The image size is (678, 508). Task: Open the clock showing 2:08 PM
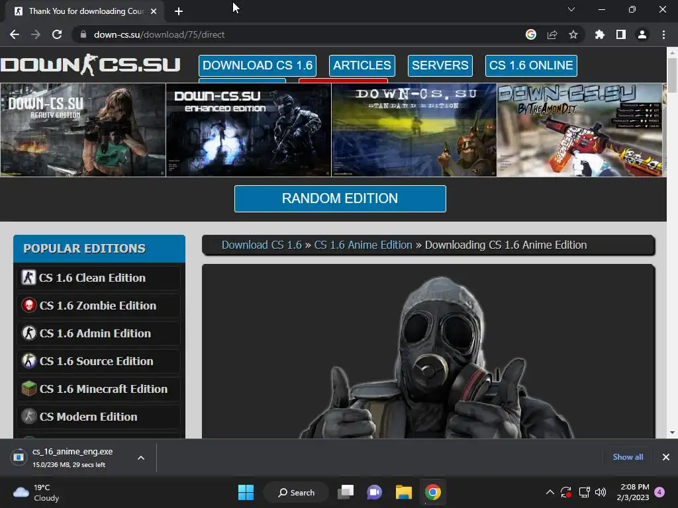[633, 492]
